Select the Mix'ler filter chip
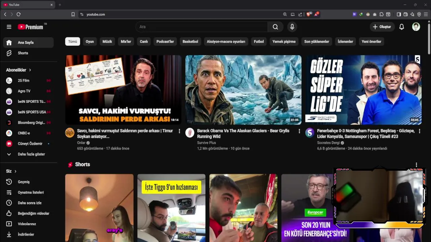431x242 pixels. click(x=126, y=42)
